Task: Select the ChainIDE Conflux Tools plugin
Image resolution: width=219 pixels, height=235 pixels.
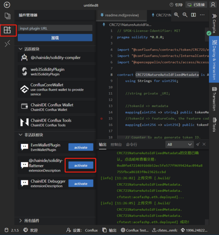Action: click(57, 123)
